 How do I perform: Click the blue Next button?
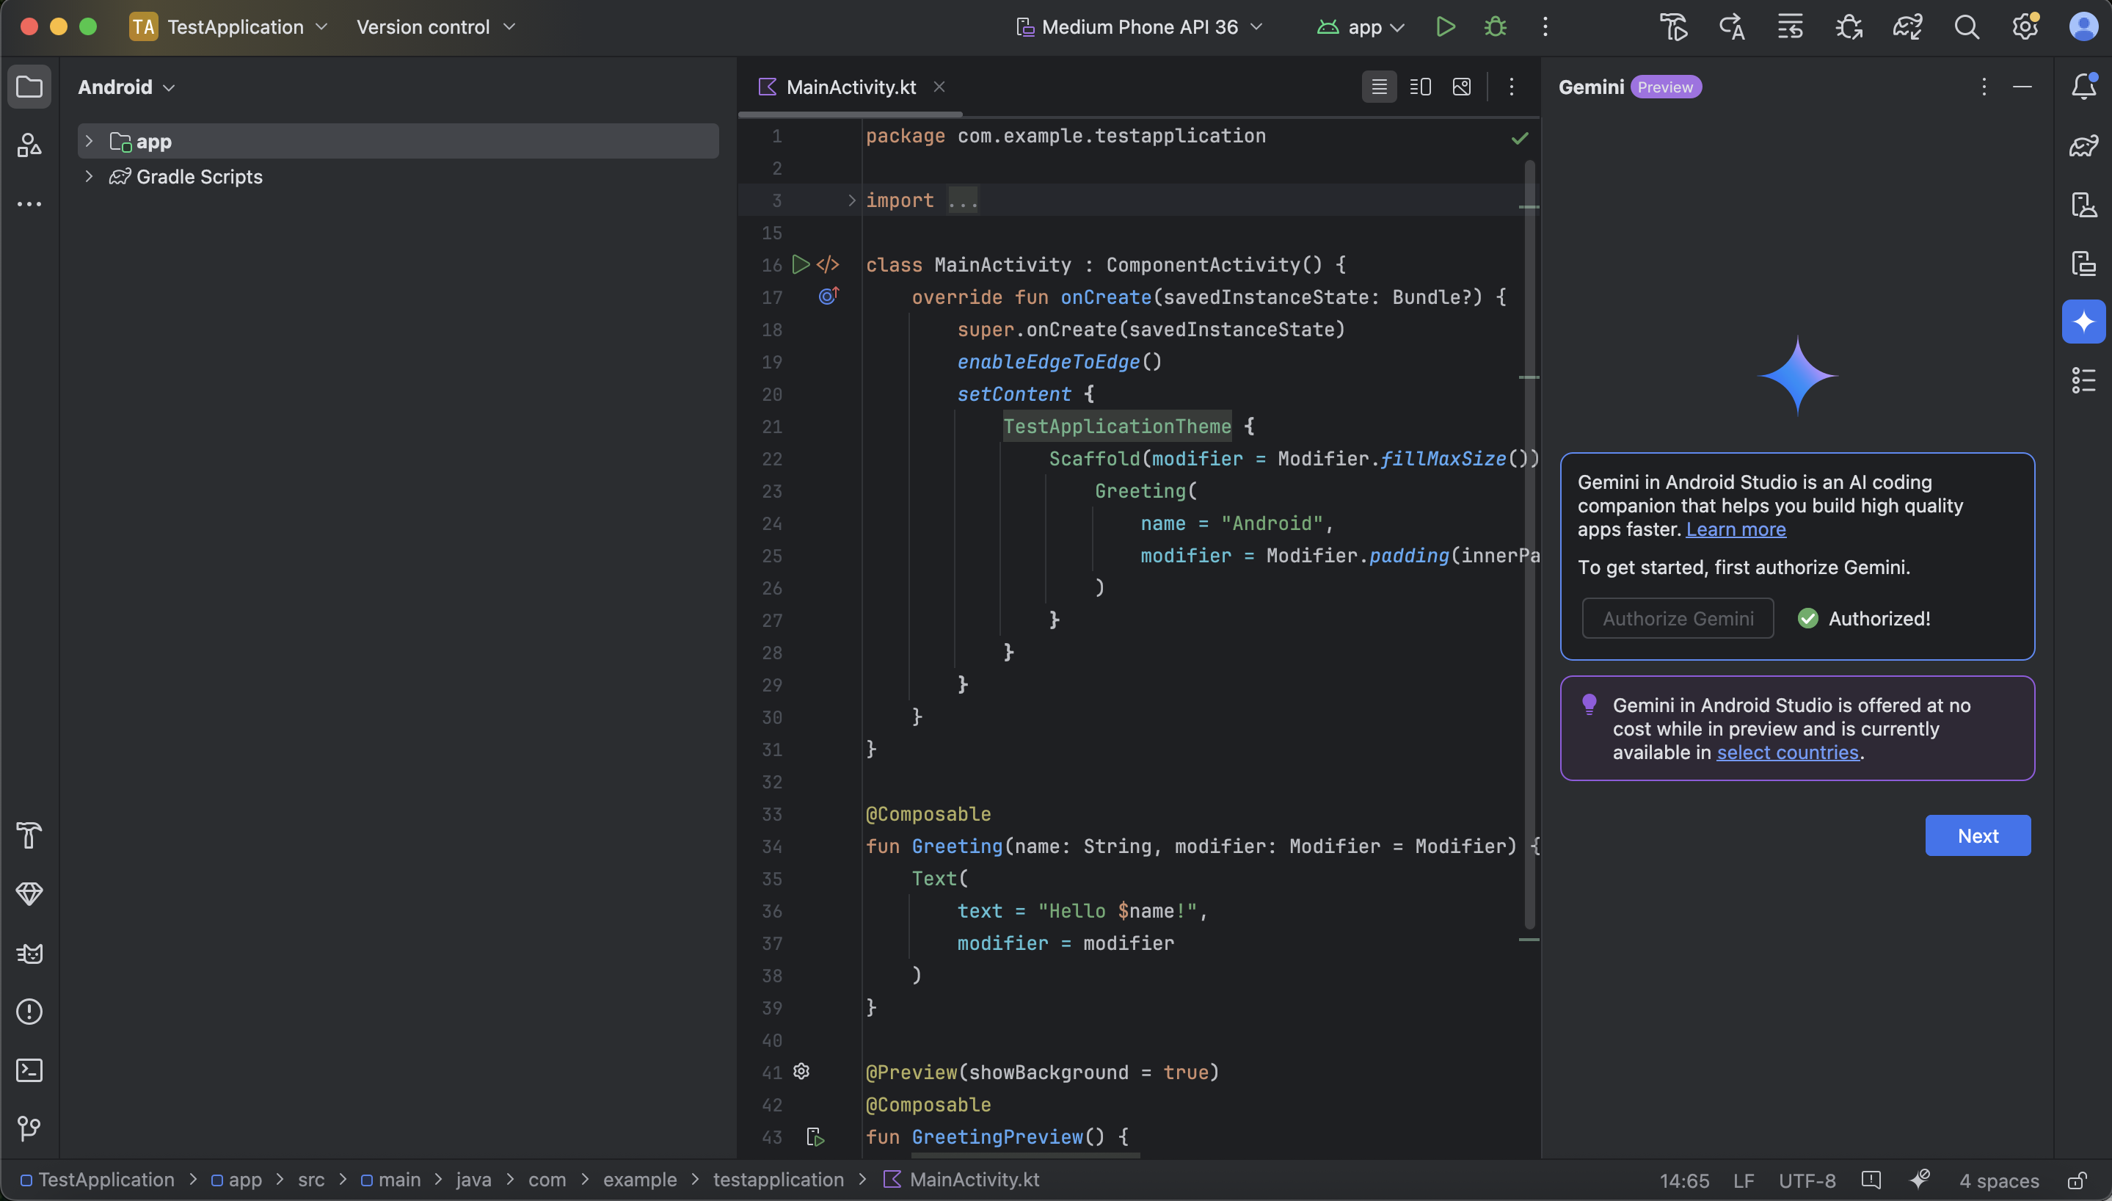(1977, 835)
